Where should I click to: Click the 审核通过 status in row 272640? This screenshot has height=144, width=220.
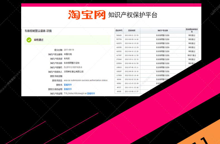click(x=192, y=59)
